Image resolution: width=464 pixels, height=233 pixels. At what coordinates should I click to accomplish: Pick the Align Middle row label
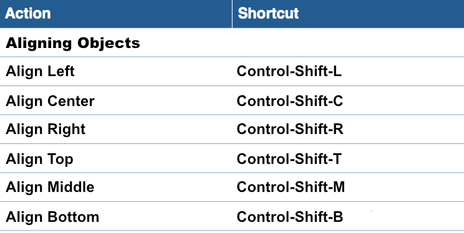pyautogui.click(x=50, y=188)
